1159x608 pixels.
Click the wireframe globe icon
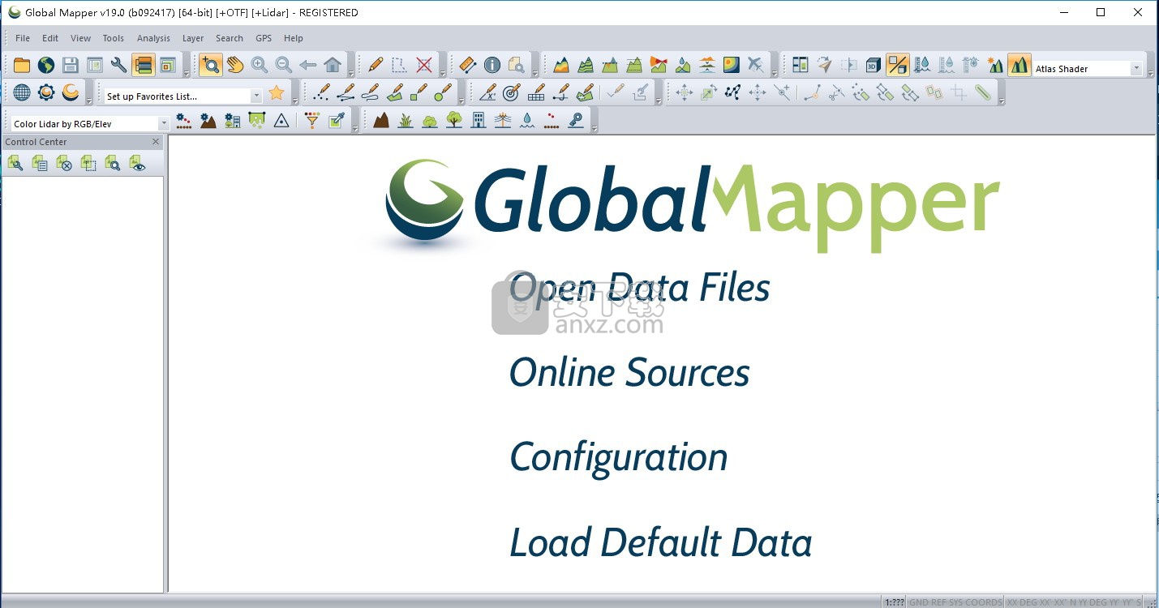point(22,92)
